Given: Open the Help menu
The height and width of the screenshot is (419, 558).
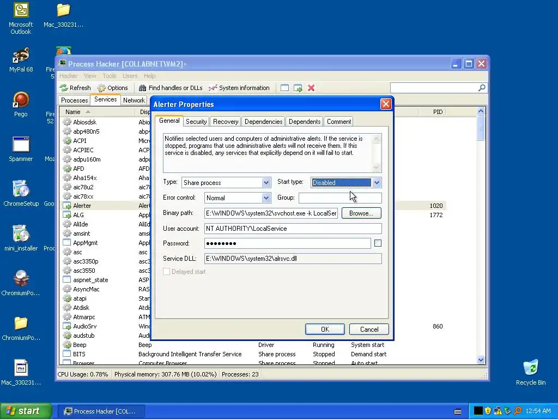Looking at the screenshot, I should pyautogui.click(x=150, y=76).
